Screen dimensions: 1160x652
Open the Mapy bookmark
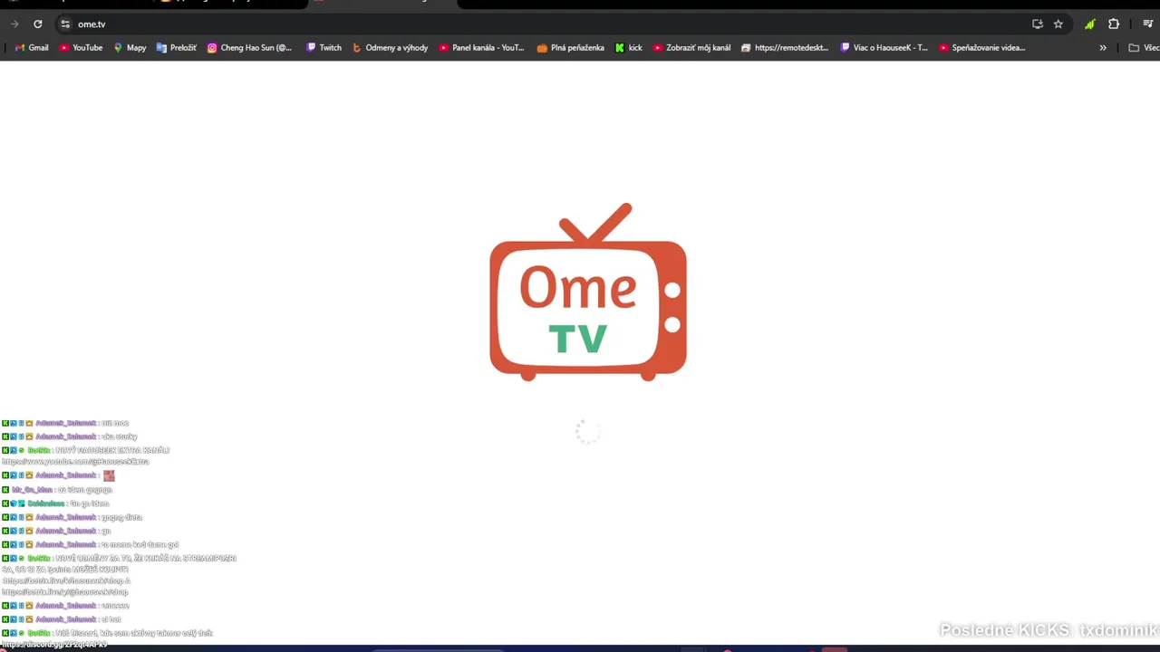130,48
